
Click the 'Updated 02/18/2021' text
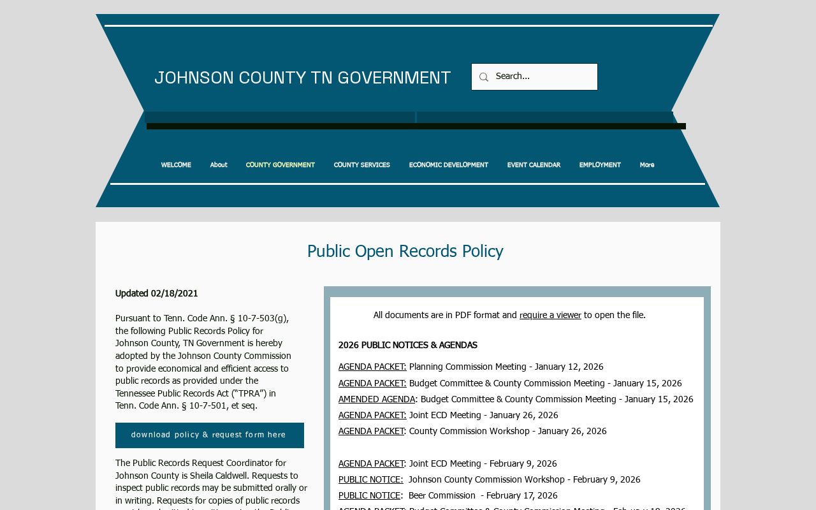pyautogui.click(x=157, y=294)
